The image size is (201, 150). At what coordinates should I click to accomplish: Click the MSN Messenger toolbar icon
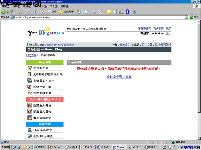point(134,12)
